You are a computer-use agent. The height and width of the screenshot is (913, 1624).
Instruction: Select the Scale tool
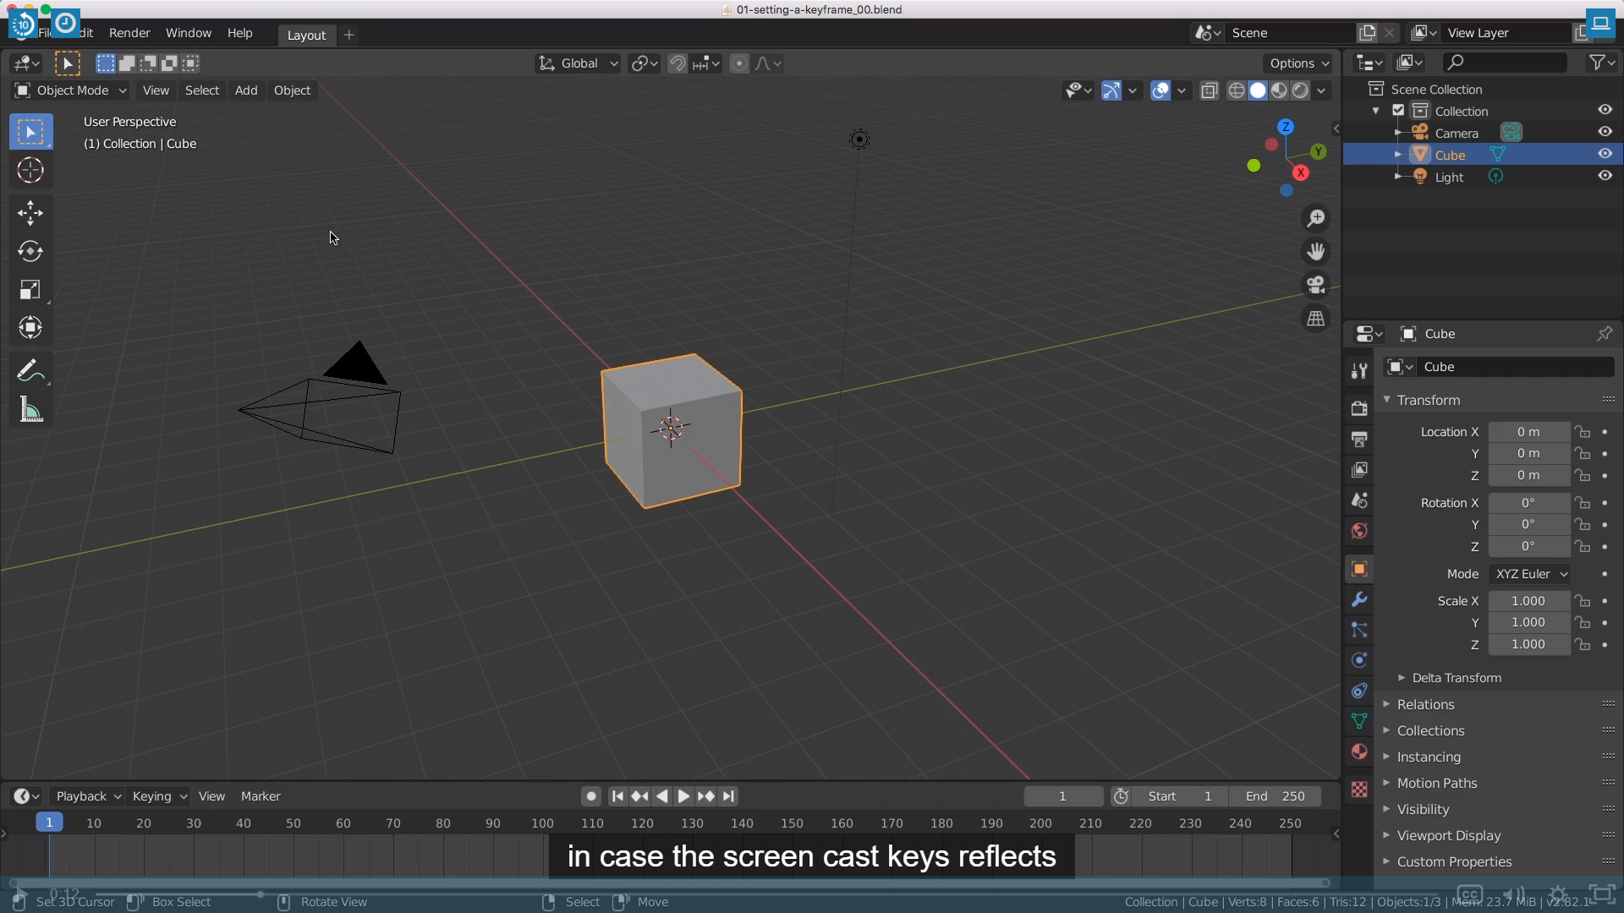(30, 290)
